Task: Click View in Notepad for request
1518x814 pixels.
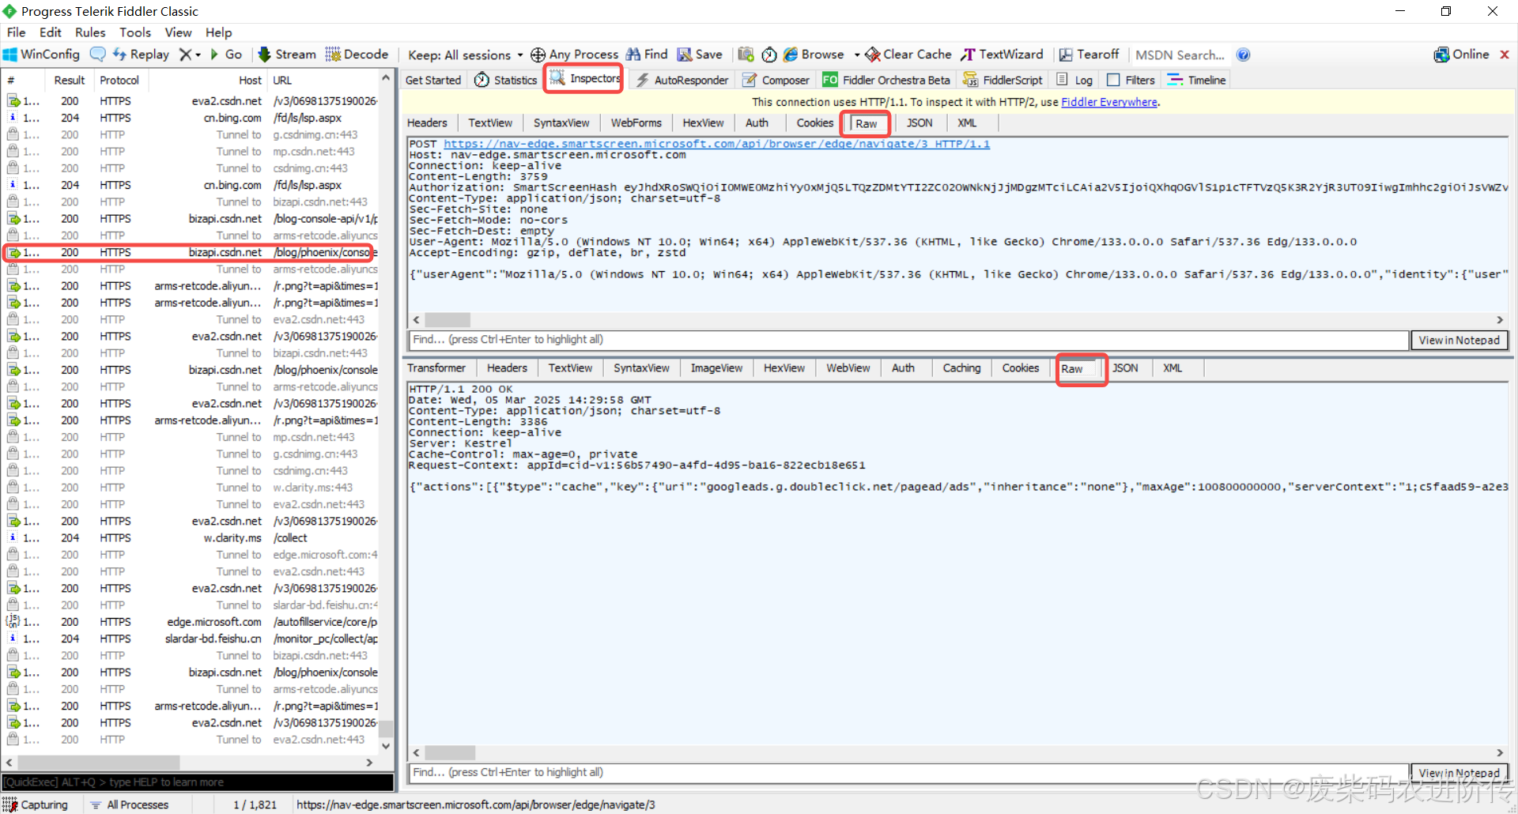Action: tap(1459, 340)
